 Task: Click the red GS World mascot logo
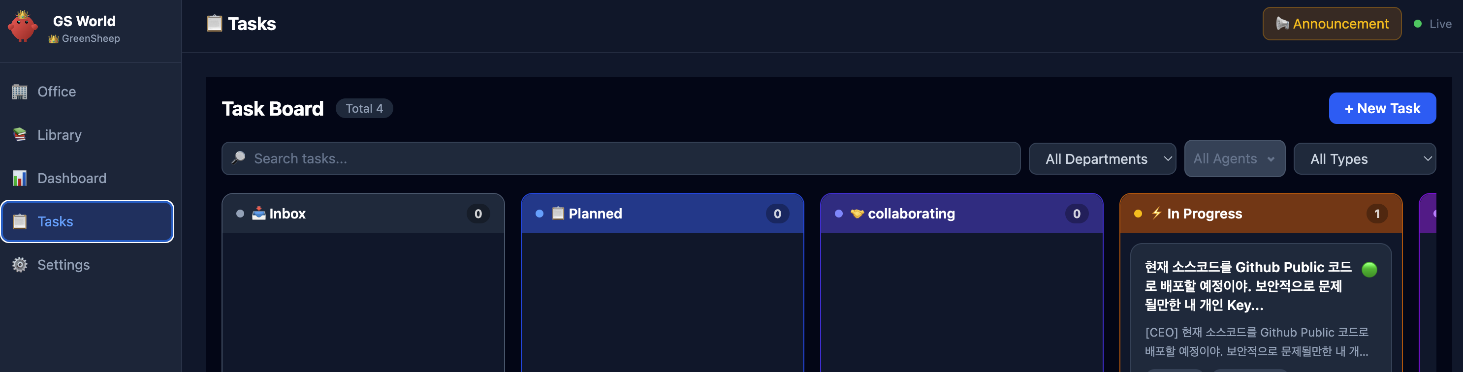point(23,27)
